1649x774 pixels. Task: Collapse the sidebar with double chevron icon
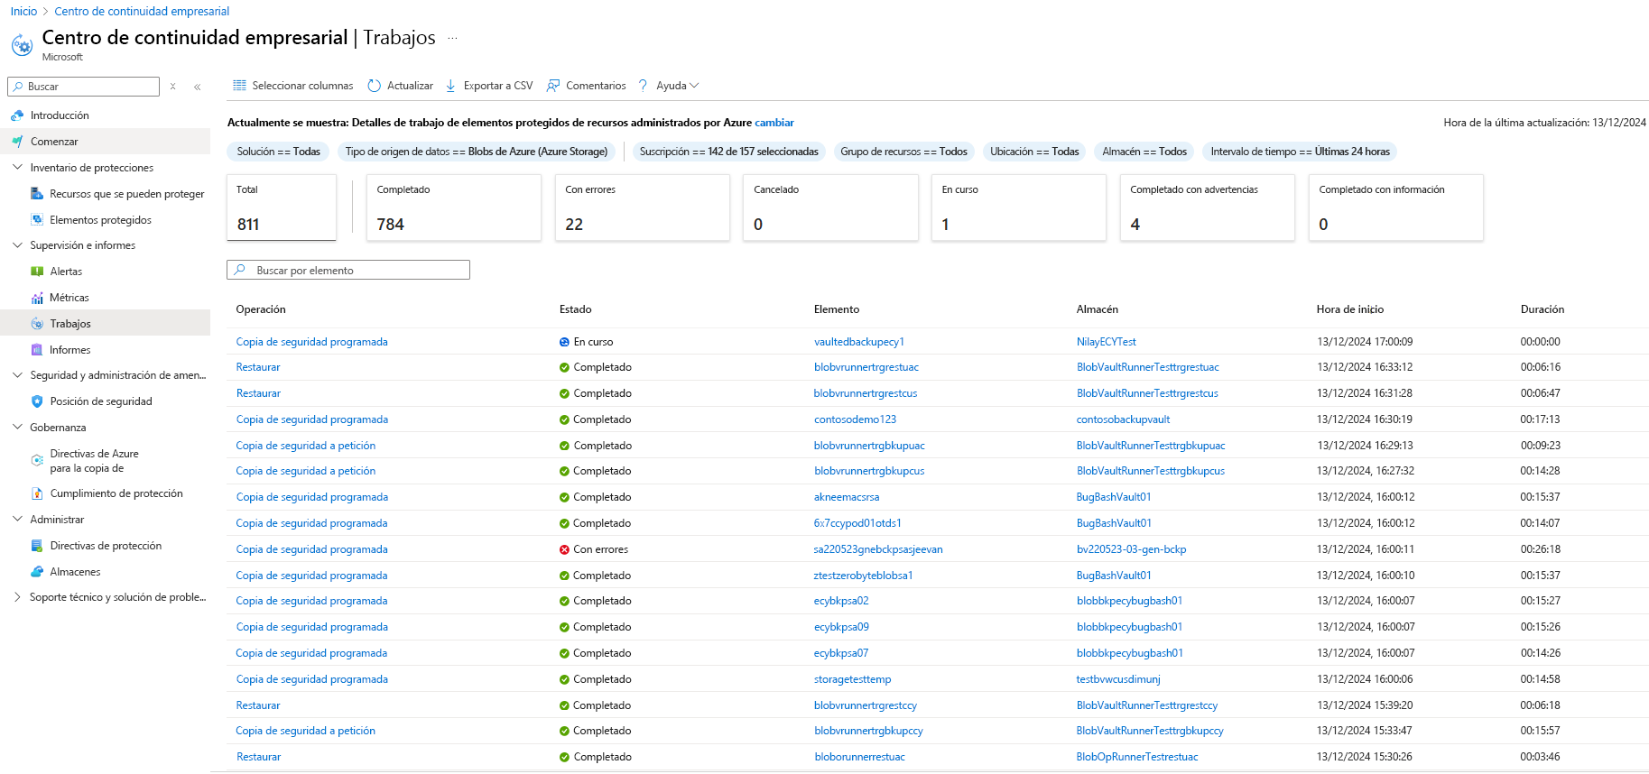197,87
